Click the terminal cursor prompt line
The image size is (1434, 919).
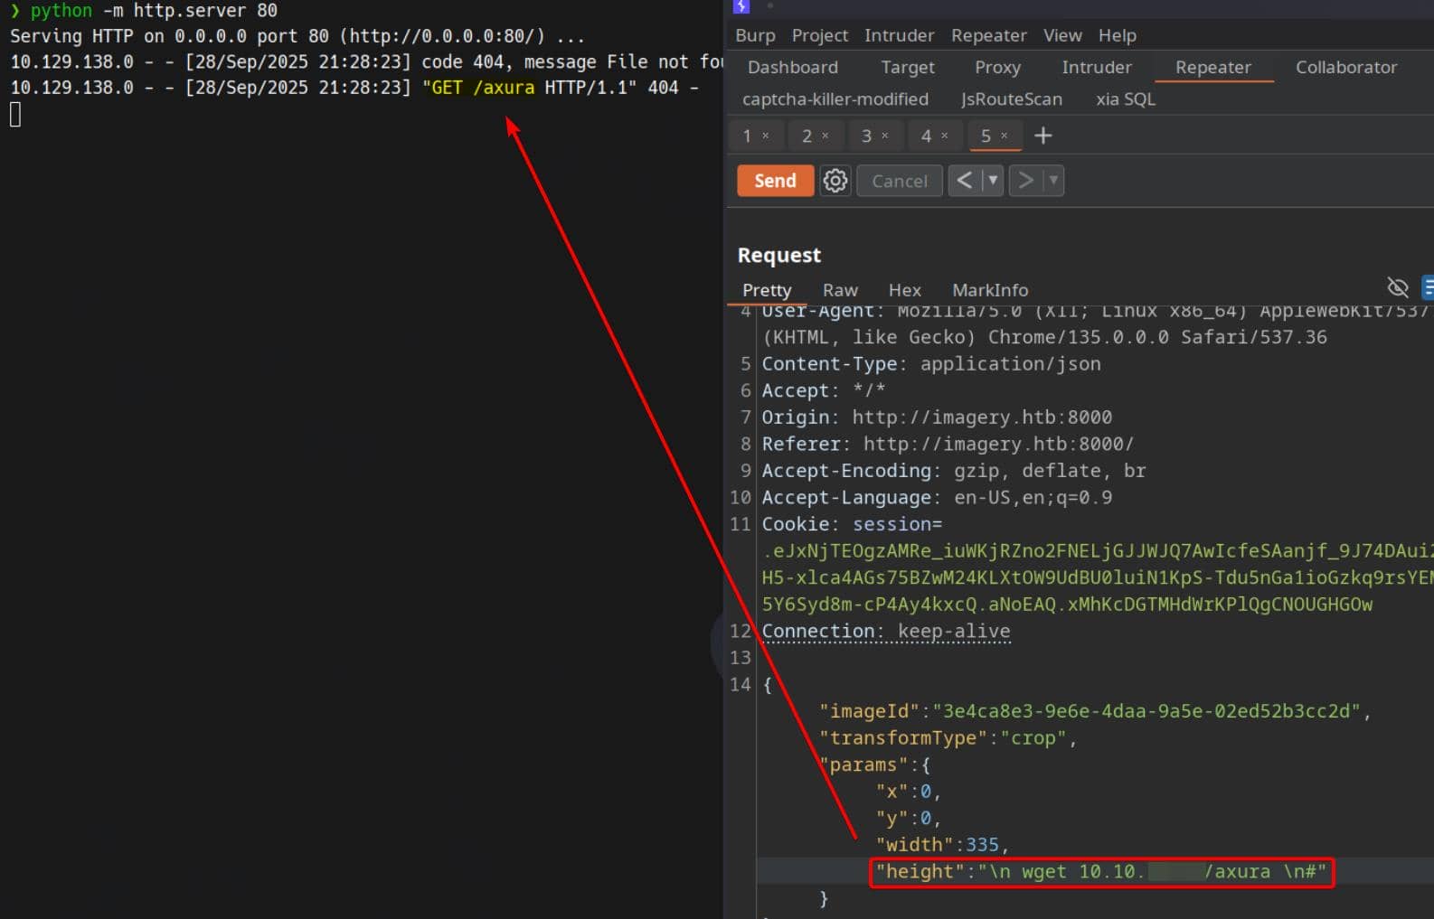click(x=15, y=115)
